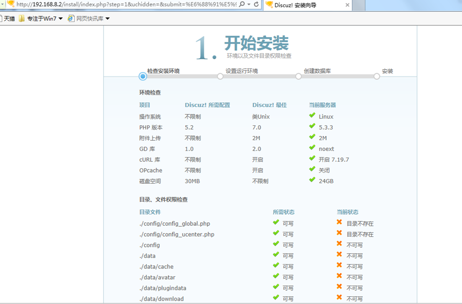Click the 当前状态 column header
The height and width of the screenshot is (304, 462).
(347, 212)
